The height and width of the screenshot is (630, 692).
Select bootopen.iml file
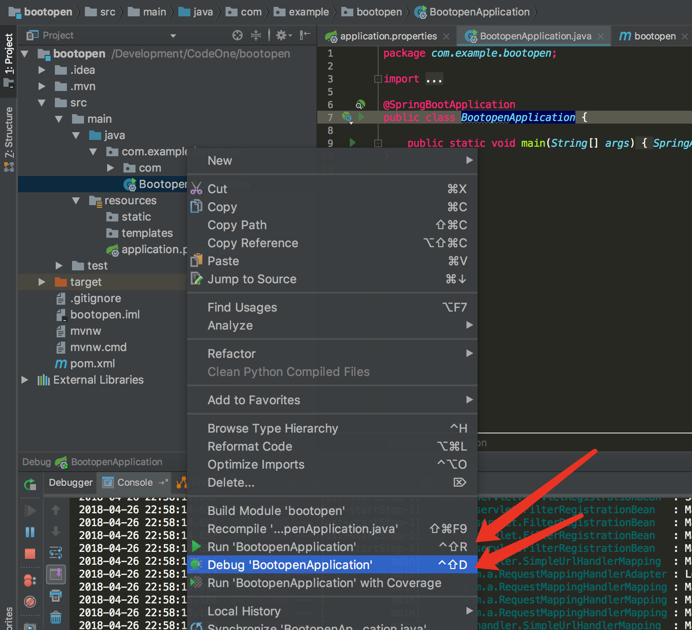pos(98,315)
